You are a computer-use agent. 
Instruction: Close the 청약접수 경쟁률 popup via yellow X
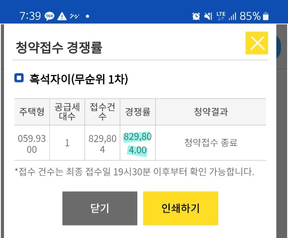point(256,43)
